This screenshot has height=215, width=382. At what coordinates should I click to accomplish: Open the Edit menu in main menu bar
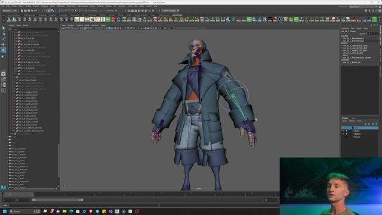8,6
